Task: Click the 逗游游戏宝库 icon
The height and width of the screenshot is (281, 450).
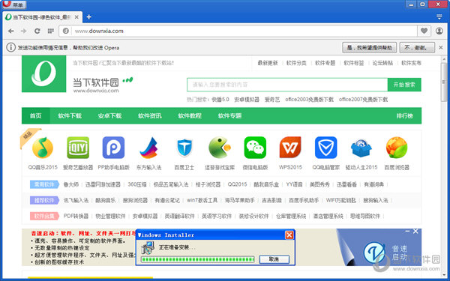Action: click(220, 148)
